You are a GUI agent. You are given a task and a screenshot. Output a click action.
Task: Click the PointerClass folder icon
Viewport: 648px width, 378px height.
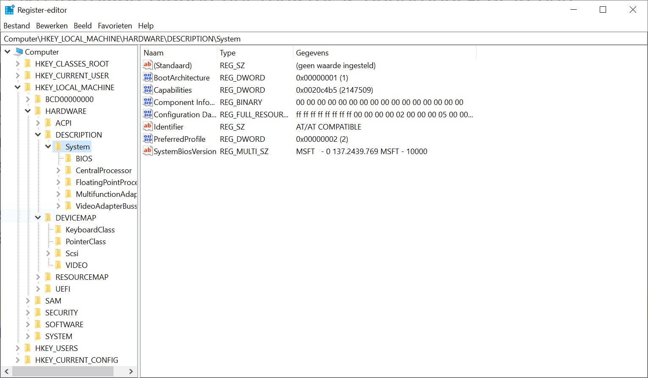58,241
